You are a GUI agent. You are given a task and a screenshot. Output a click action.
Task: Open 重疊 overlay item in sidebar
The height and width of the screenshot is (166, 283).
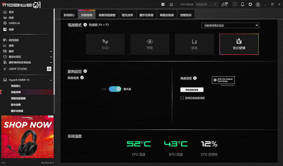[x=11, y=30]
